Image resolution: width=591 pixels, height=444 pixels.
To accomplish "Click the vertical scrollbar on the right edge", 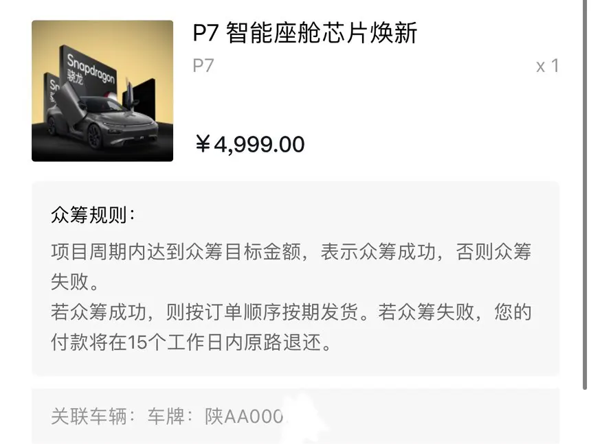I will 585,195.
